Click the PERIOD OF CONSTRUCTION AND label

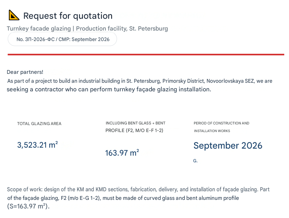[x=221, y=123]
